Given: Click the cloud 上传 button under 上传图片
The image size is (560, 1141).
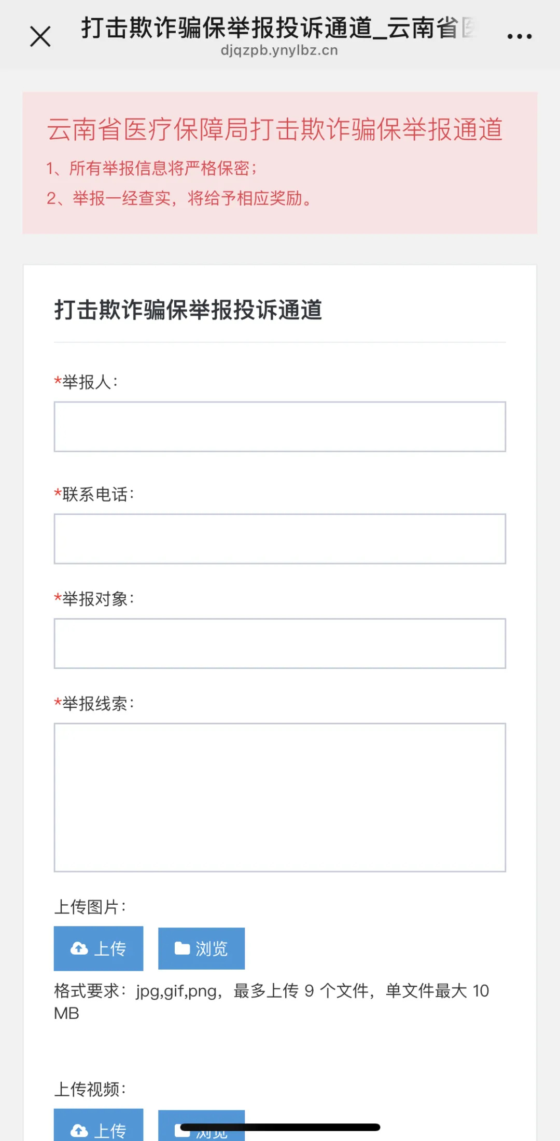Looking at the screenshot, I should click(99, 948).
